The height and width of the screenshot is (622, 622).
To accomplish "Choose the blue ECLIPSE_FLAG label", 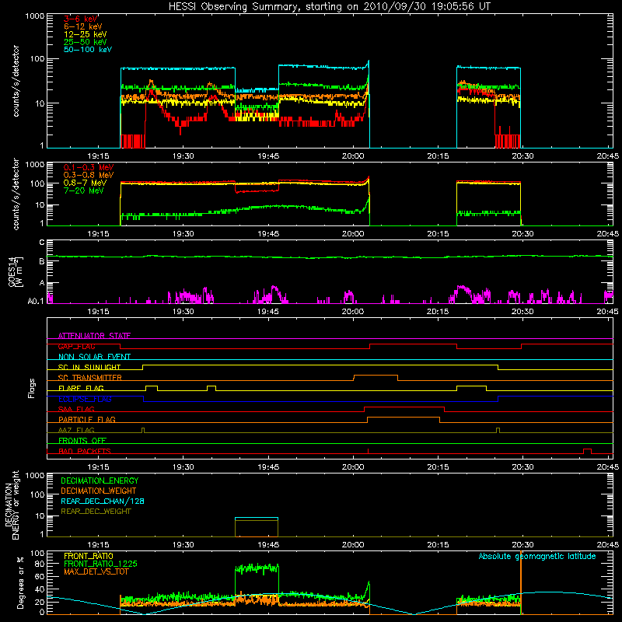I will click(85, 399).
